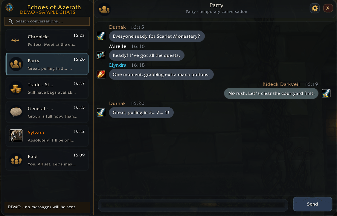Open the Raid conversation entry

tap(47, 160)
